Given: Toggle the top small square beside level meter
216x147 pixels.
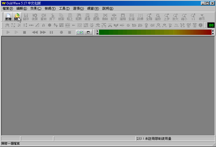Looking at the screenshot, I should pos(213,31).
